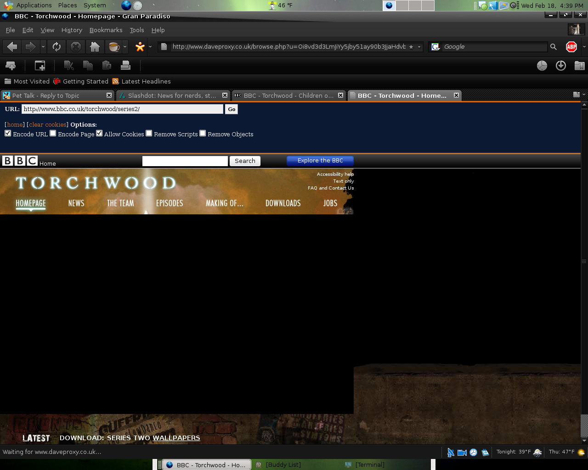Click the Explore the BBC button
This screenshot has width=588, height=470.
coord(320,161)
